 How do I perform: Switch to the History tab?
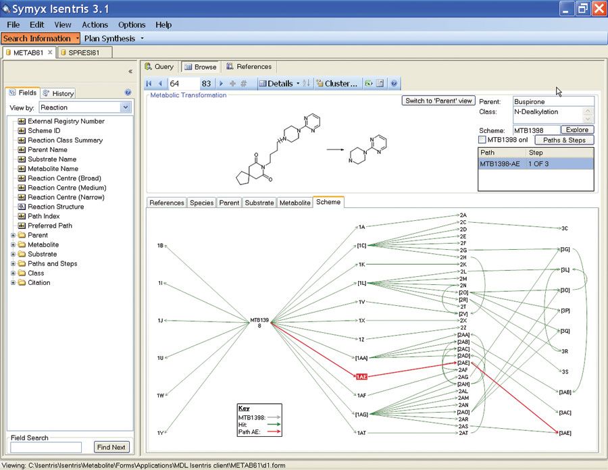[x=58, y=93]
